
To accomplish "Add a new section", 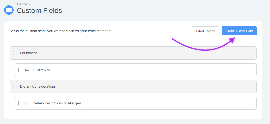I will click(x=205, y=31).
